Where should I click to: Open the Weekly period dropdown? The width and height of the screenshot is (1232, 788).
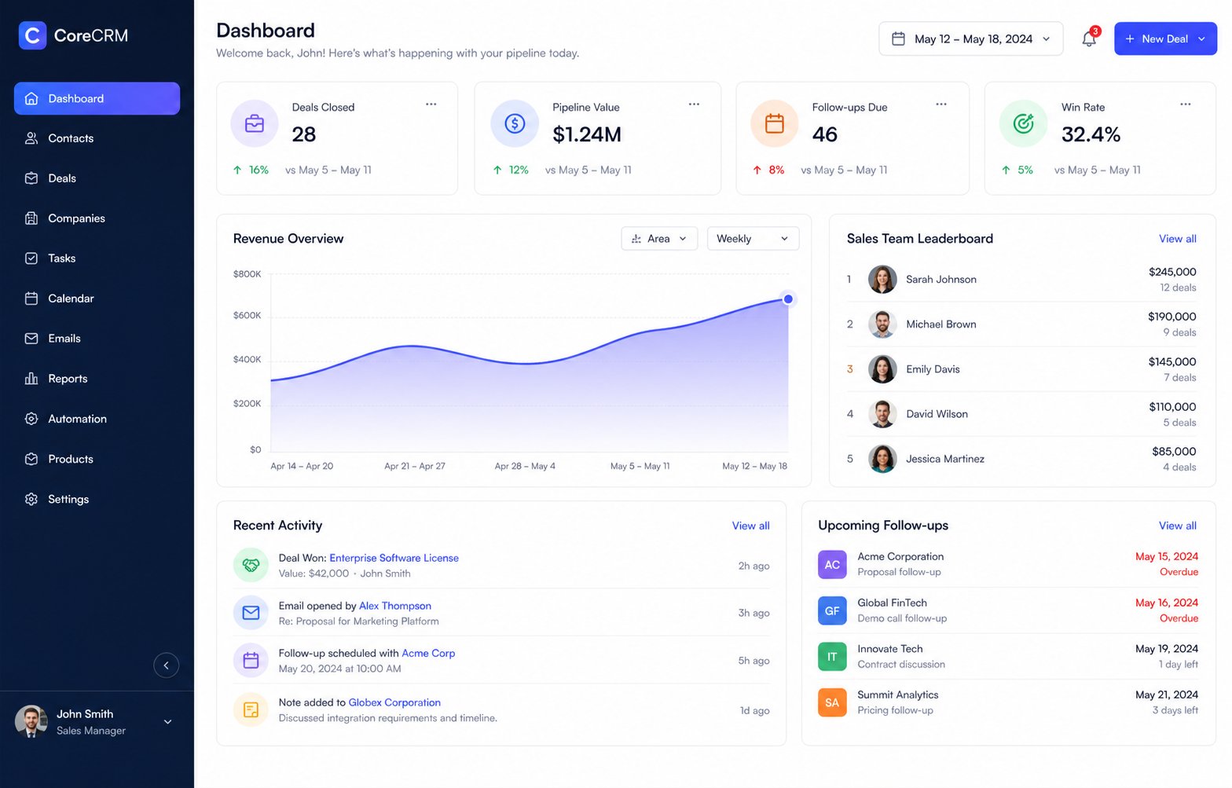pyautogui.click(x=753, y=239)
